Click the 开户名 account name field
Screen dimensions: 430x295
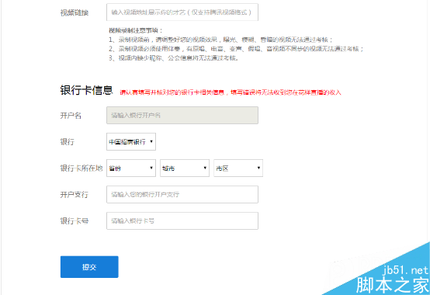[x=182, y=115]
